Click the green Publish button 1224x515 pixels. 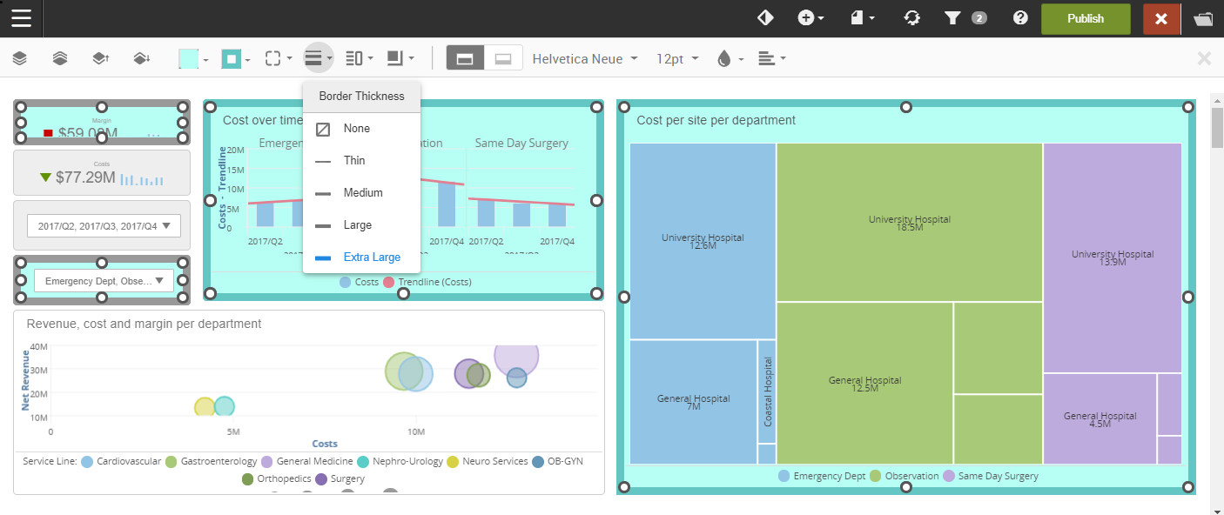pyautogui.click(x=1085, y=18)
